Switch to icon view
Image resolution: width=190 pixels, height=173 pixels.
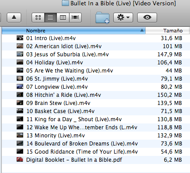(38, 18)
